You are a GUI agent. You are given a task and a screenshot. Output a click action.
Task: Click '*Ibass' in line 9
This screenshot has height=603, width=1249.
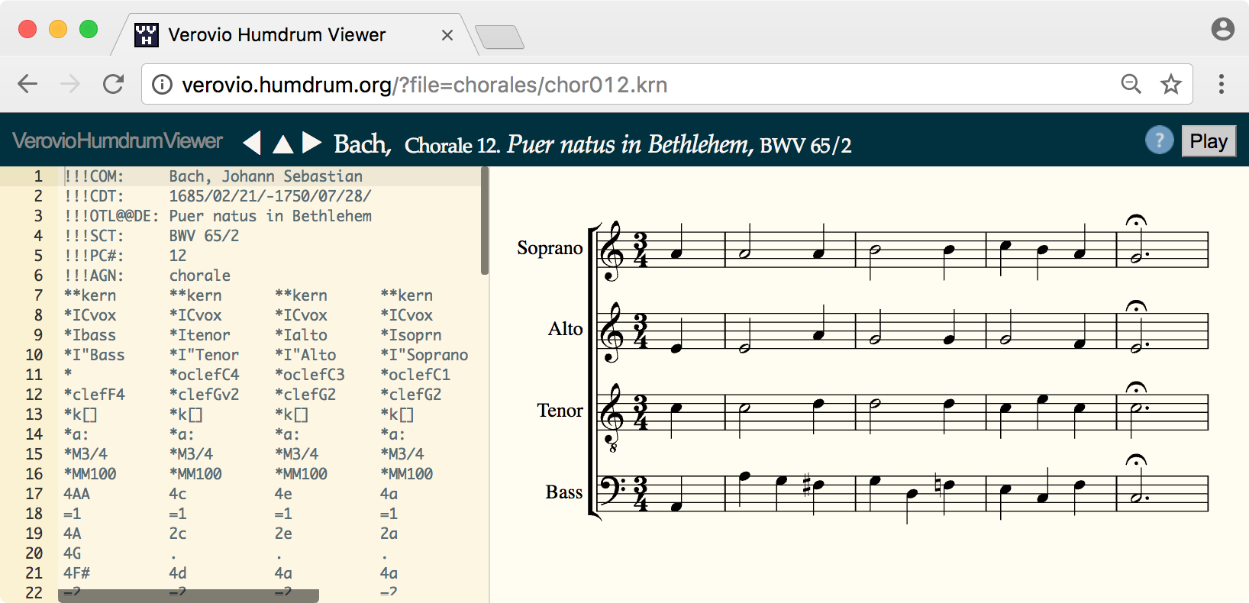point(90,335)
